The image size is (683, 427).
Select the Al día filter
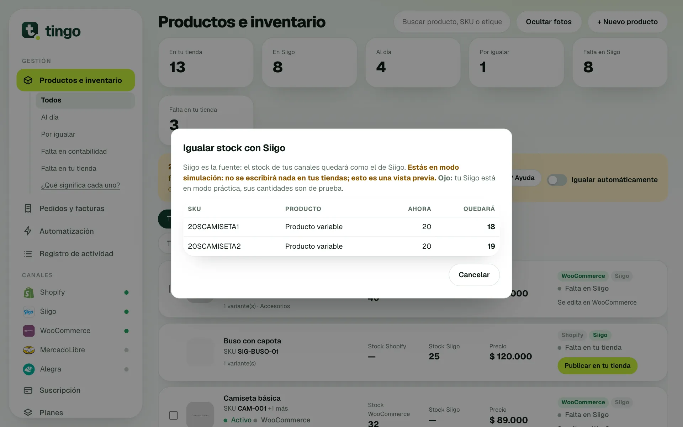click(50, 117)
